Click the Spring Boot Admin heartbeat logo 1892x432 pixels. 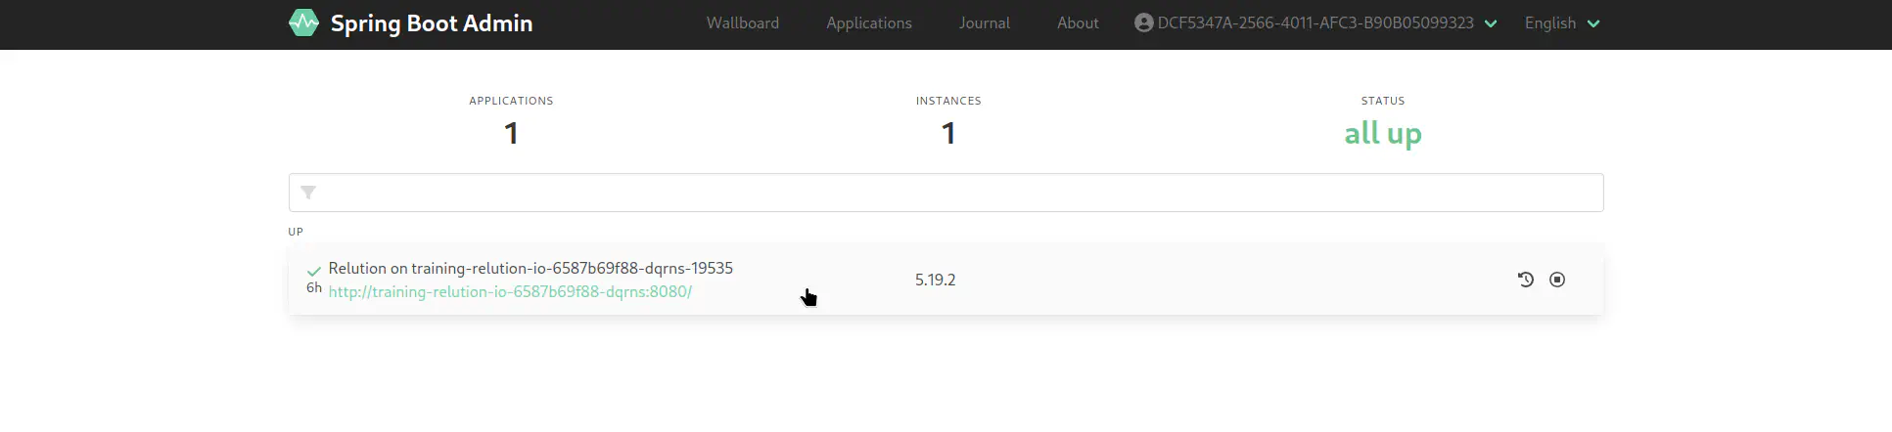point(303,22)
